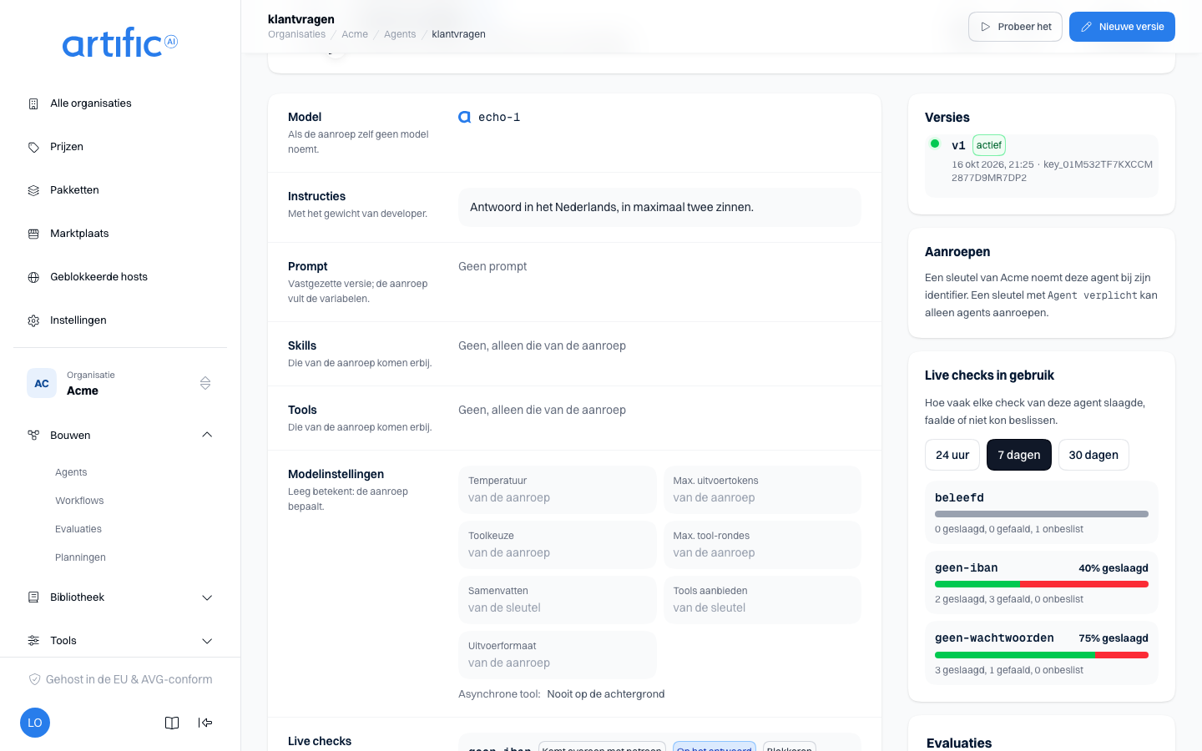This screenshot has width=1202, height=751.
Task: Click the EU shield icon
Action: click(34, 679)
